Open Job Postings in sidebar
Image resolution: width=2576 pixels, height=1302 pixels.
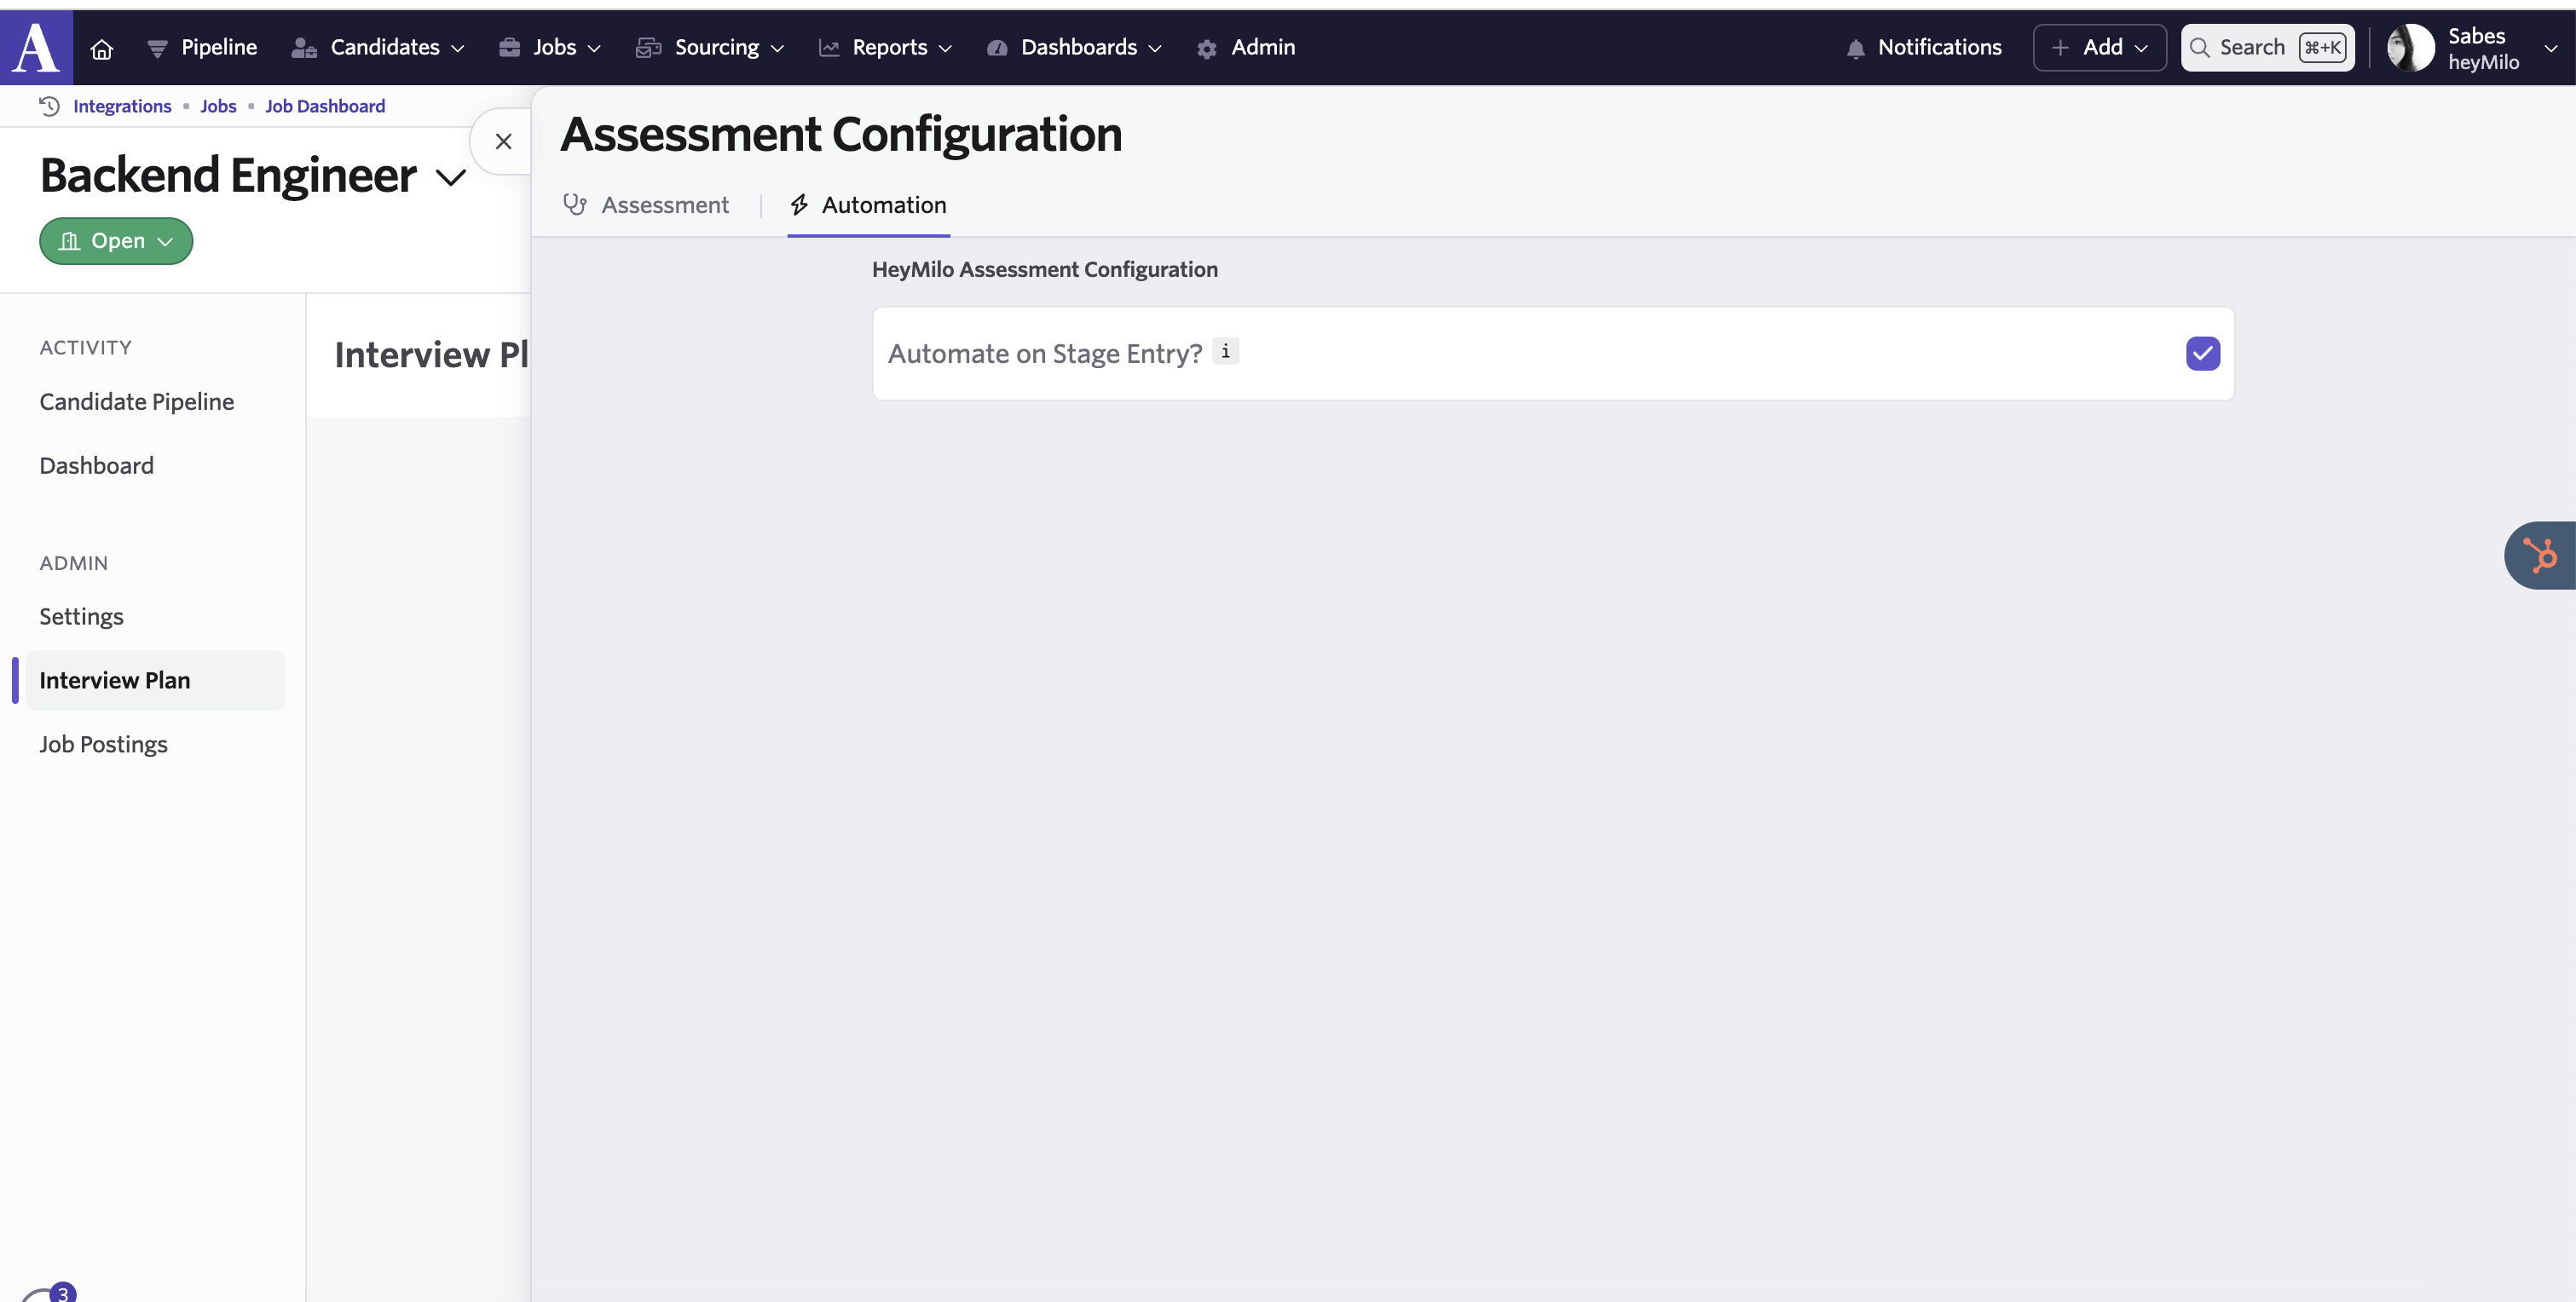click(x=103, y=744)
